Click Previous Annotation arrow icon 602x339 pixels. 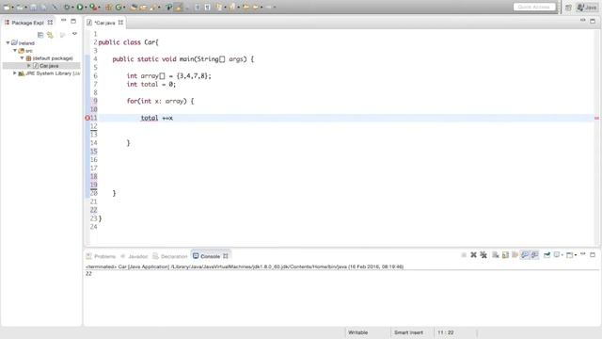pyautogui.click(x=232, y=7)
